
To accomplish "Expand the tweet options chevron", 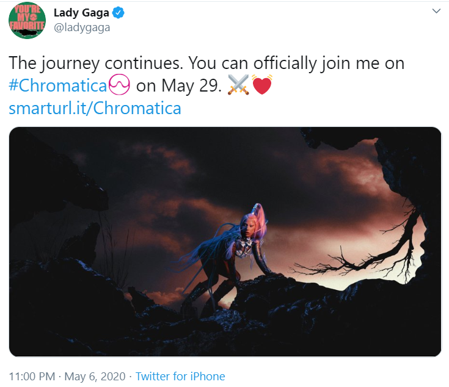I will (436, 12).
